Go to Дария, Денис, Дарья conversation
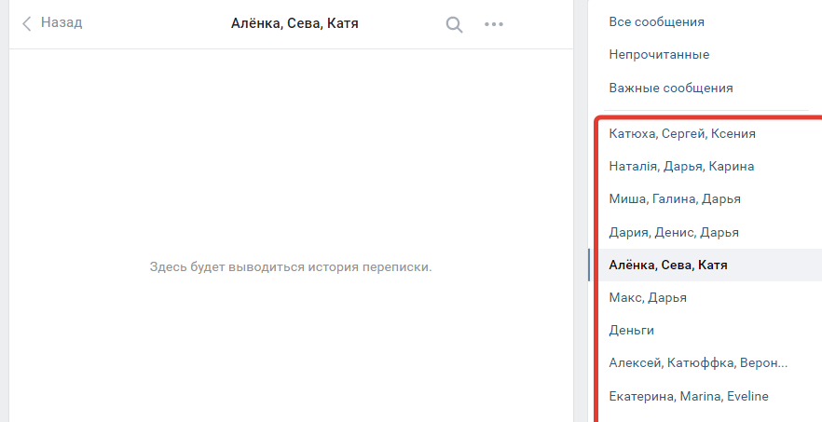The width and height of the screenshot is (822, 422). tap(674, 232)
